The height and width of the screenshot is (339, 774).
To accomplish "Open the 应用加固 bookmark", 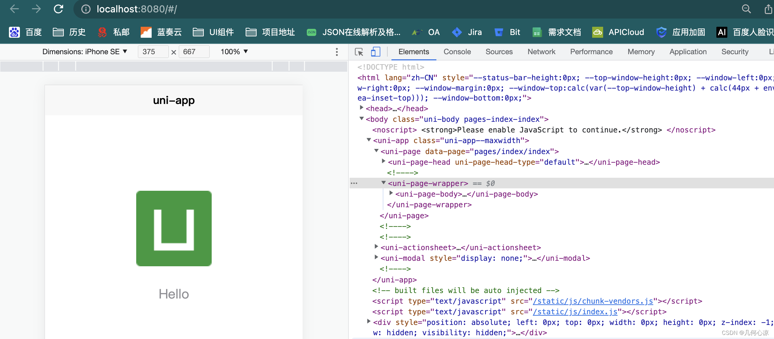I will coord(681,32).
